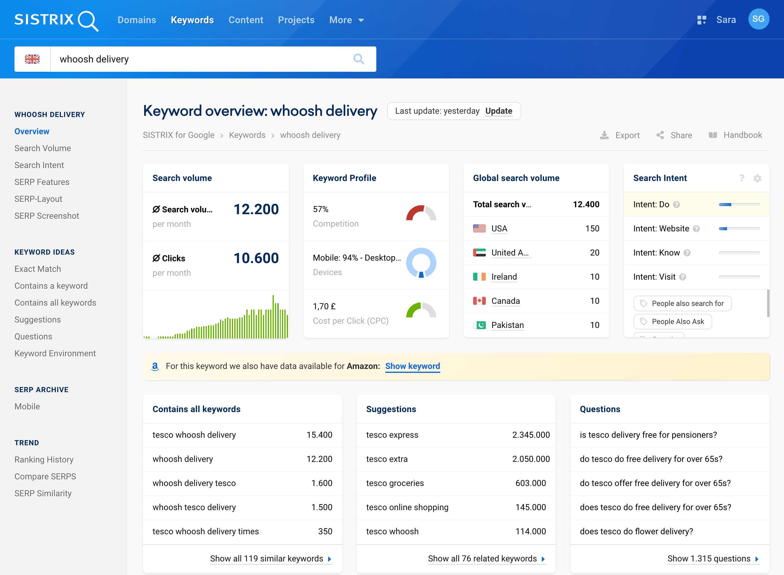Click the SG user avatar
The height and width of the screenshot is (575, 784).
pos(759,19)
